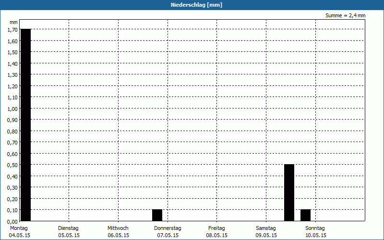This screenshot has height=240, width=384.
Task: Select the date 09.05.15
Action: (266, 235)
